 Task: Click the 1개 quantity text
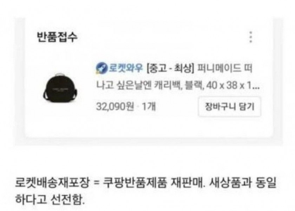tap(149, 107)
